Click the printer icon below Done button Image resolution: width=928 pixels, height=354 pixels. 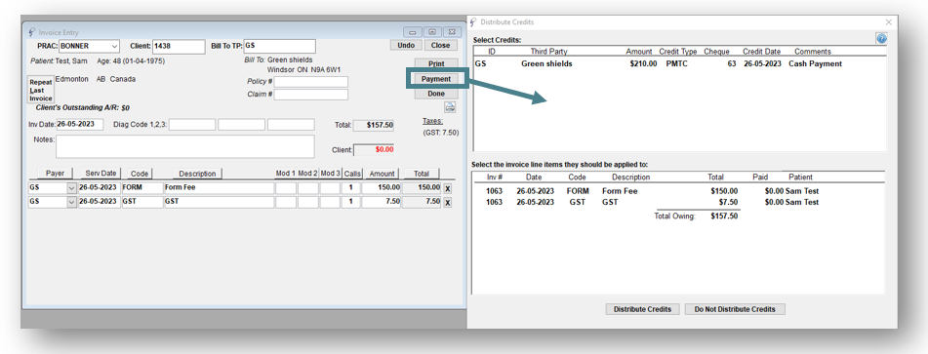[450, 107]
